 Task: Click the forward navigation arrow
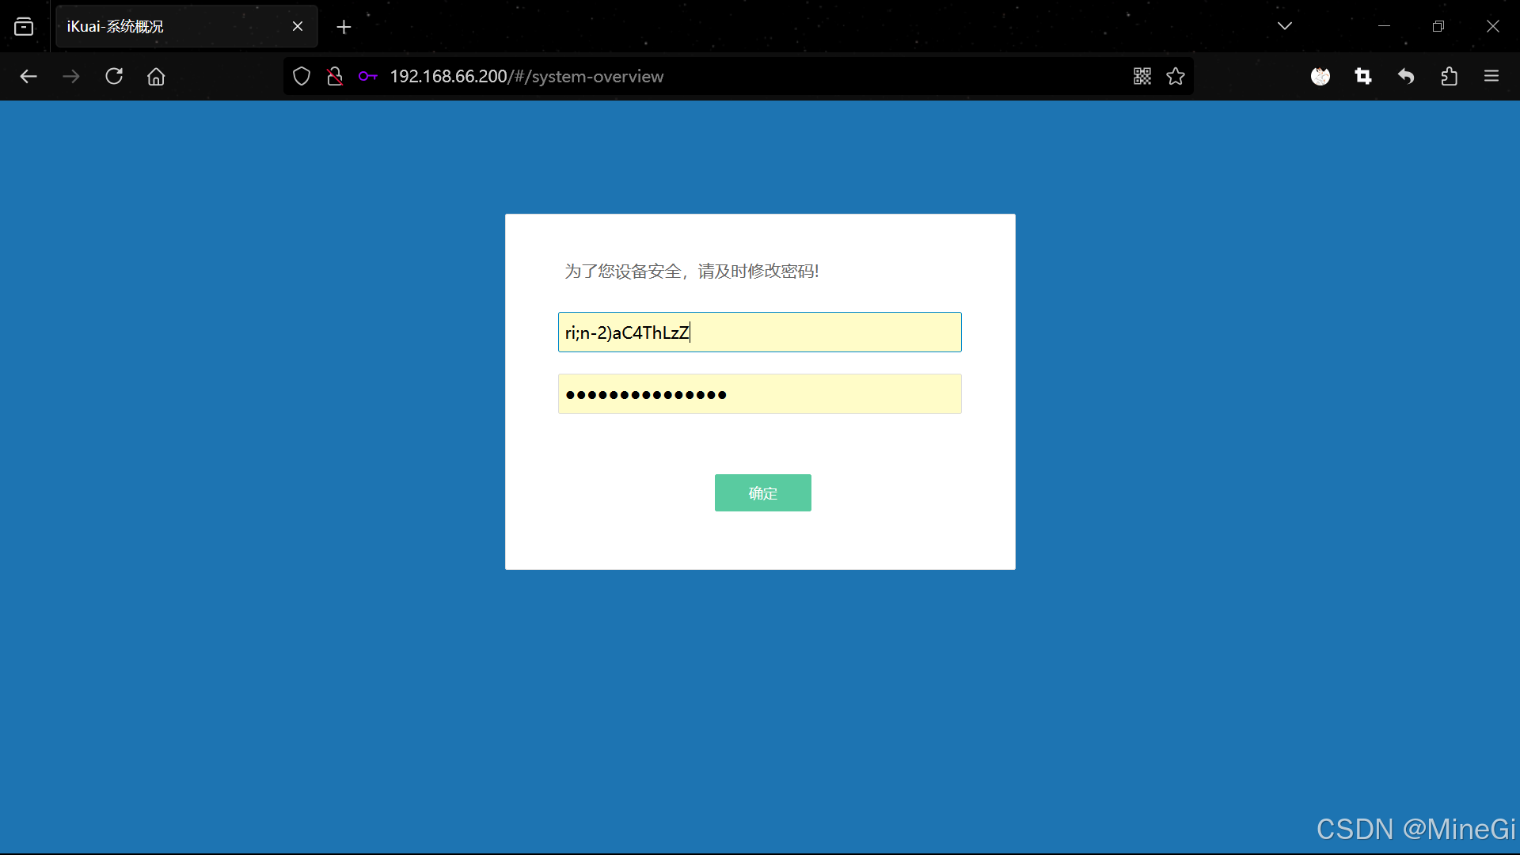coord(71,76)
